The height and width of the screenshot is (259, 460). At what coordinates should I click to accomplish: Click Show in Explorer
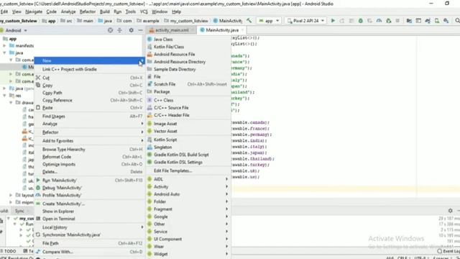(x=89, y=211)
